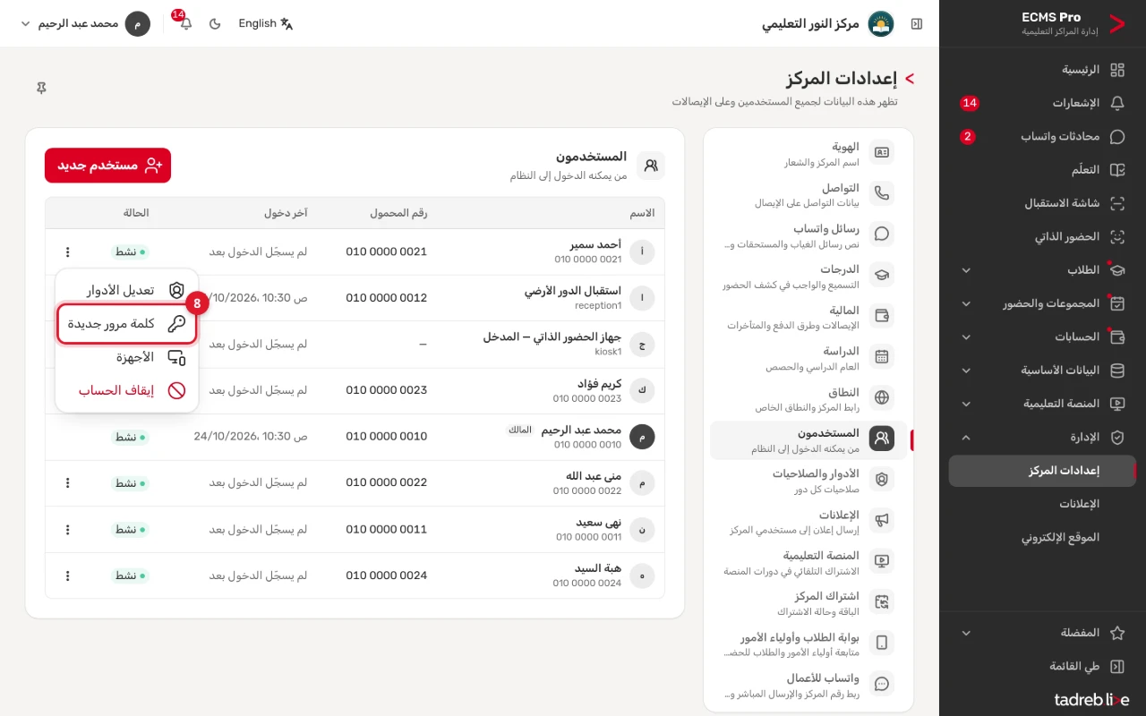1146x716 pixels.
Task: Open الموقع الإلكتروني sidebar item
Action: [1042, 538]
